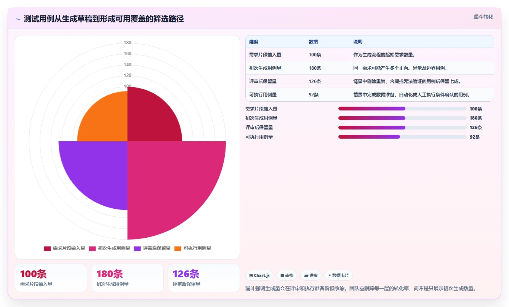Click the 可执行用例量 legend label
Image resolution: width=509 pixels, height=307 pixels.
pyautogui.click(x=197, y=248)
